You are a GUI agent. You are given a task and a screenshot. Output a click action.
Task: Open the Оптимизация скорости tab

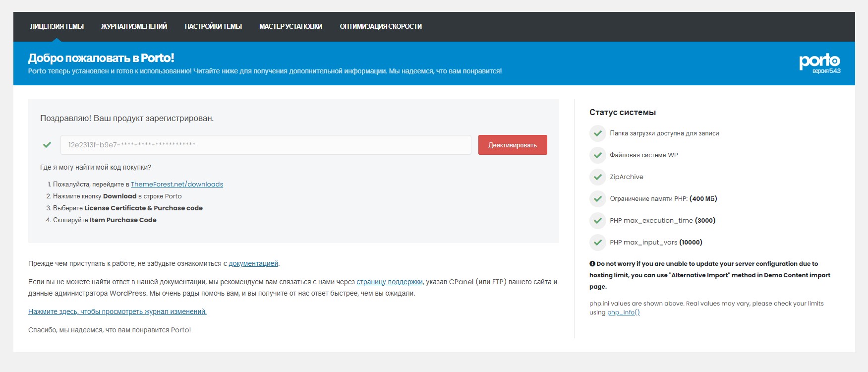coord(381,26)
